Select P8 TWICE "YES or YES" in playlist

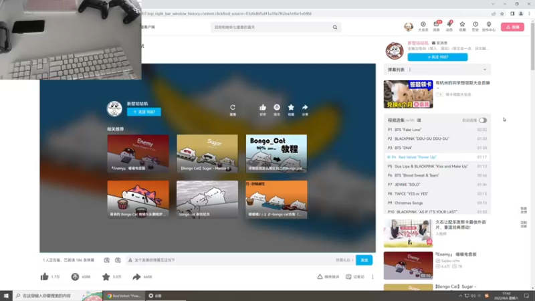coord(437,194)
